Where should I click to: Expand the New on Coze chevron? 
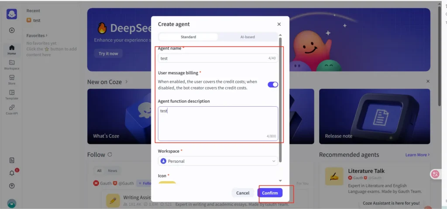point(127,81)
